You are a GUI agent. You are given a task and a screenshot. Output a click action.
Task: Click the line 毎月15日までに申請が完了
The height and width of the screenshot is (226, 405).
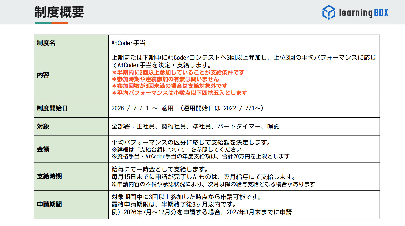(204, 177)
